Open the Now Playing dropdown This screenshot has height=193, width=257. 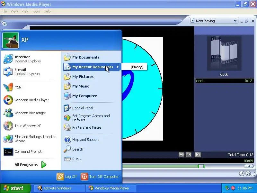214,21
